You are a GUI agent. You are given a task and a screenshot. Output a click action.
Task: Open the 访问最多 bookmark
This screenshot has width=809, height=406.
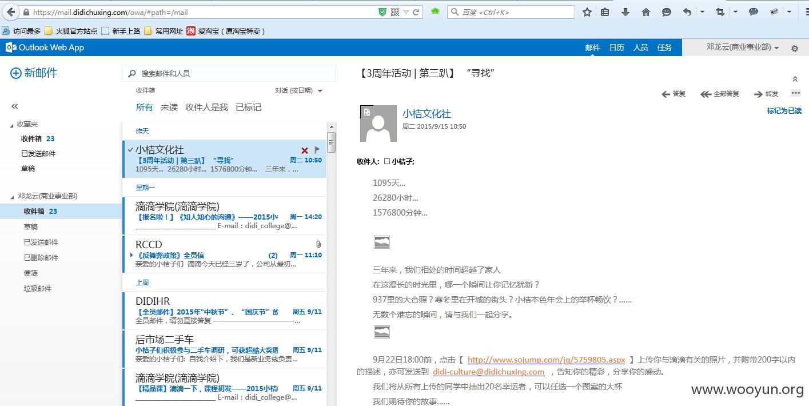pos(21,31)
